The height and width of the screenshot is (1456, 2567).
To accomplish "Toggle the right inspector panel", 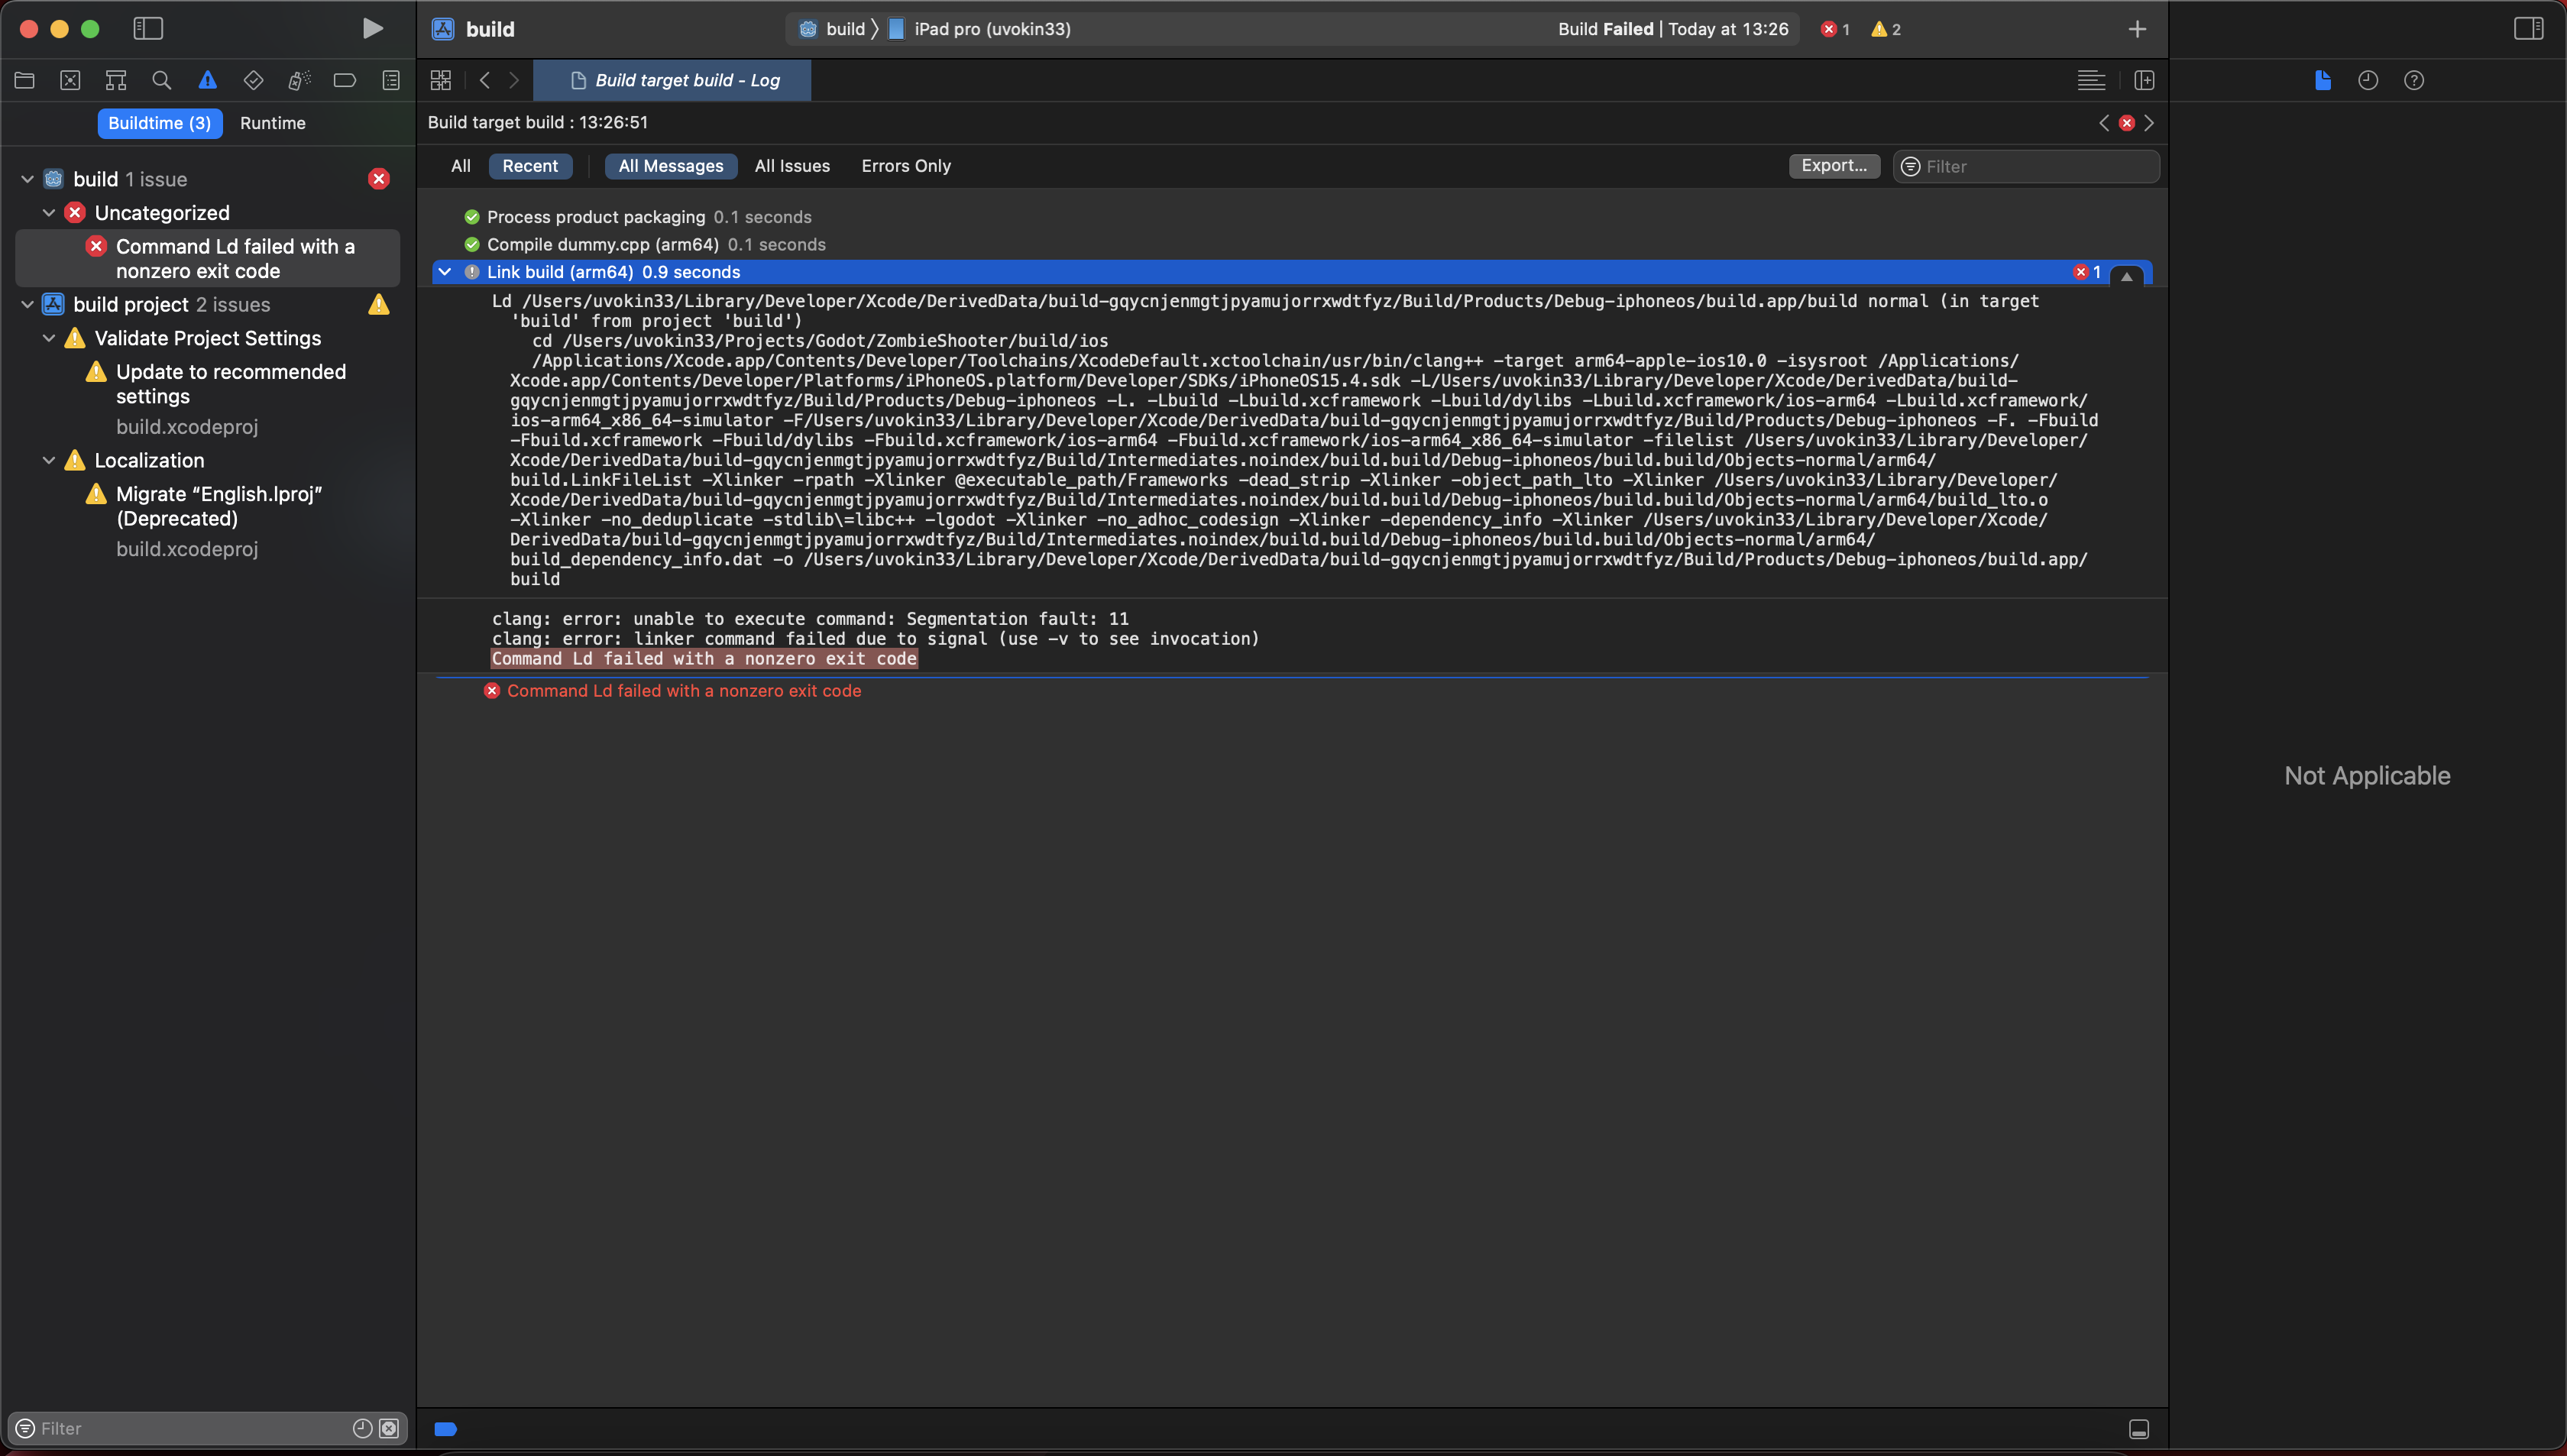I will pyautogui.click(x=2529, y=28).
